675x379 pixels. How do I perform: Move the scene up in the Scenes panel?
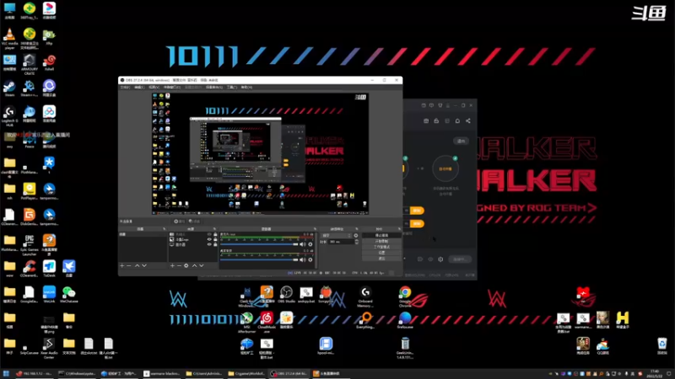pos(138,265)
